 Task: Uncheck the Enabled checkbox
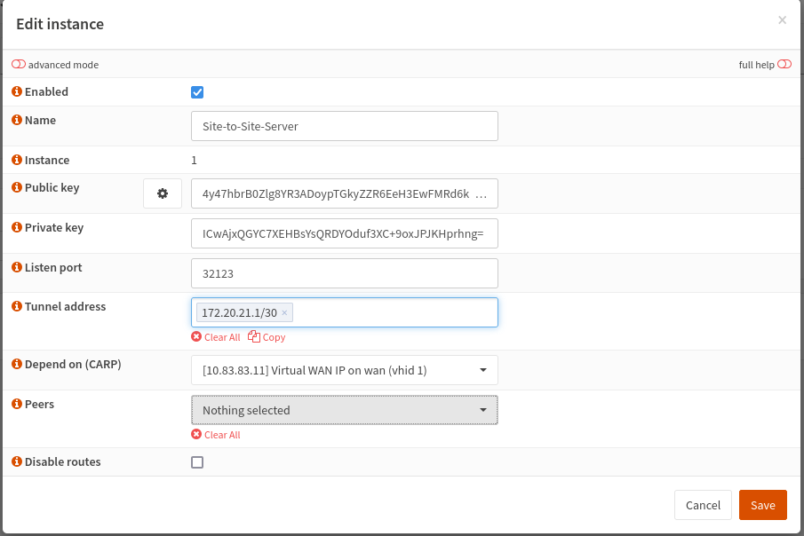tap(197, 92)
